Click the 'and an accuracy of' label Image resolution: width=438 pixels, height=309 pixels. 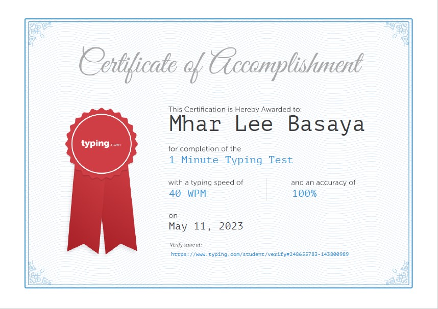pos(323,183)
